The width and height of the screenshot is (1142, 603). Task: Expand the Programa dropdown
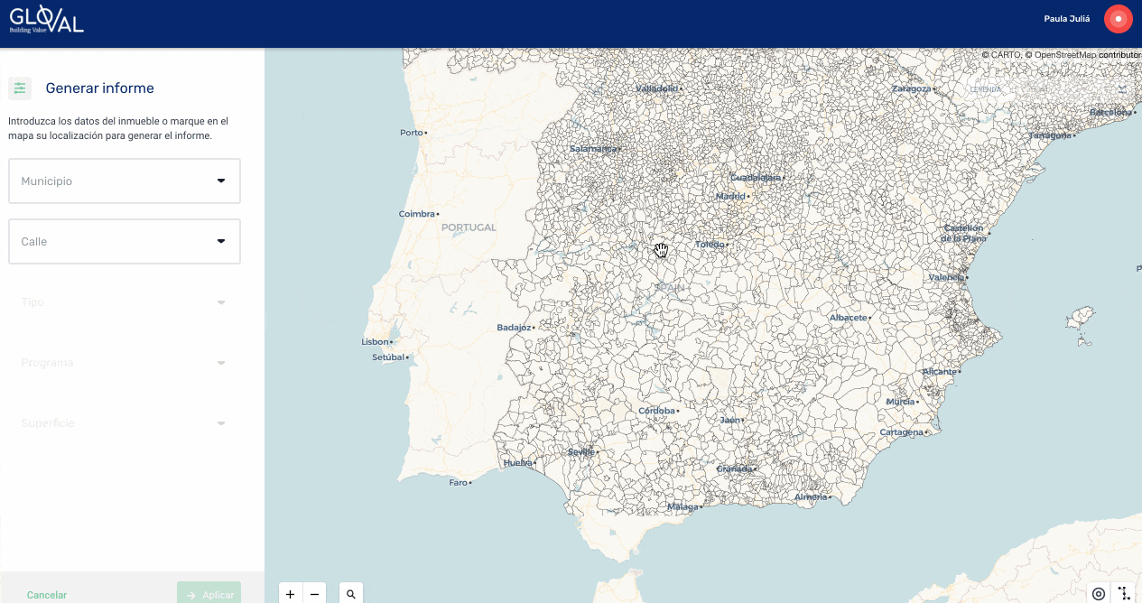pos(220,362)
